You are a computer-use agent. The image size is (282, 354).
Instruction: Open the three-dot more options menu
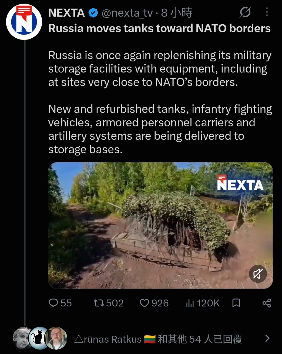pos(267,12)
